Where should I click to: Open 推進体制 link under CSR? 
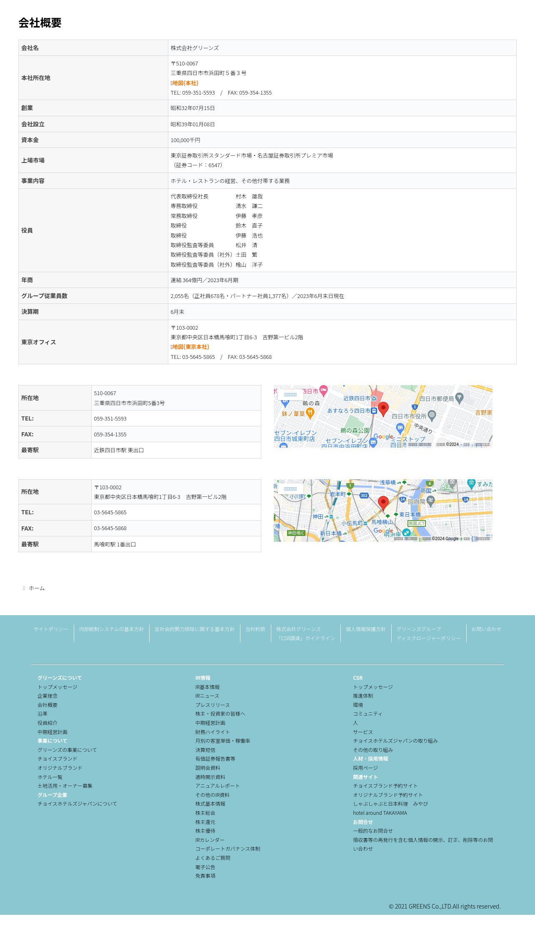[363, 696]
